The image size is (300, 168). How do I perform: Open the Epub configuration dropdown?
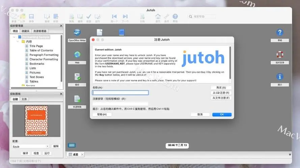pyautogui.click(x=31, y=146)
